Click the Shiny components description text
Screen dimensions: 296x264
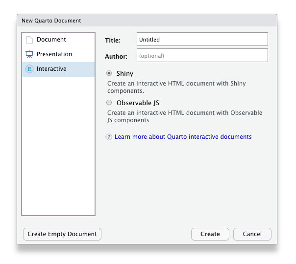point(176,87)
